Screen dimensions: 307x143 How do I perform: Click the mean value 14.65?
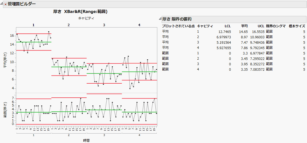pos(244,31)
